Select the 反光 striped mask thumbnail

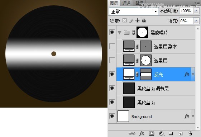tap(146, 74)
